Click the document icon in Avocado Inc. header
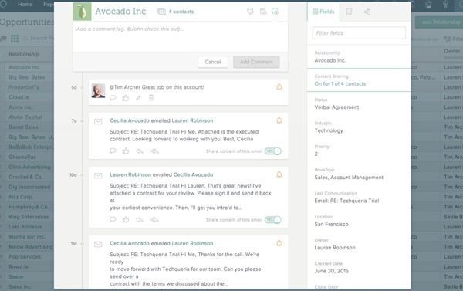The width and height of the screenshot is (463, 291). [263, 12]
